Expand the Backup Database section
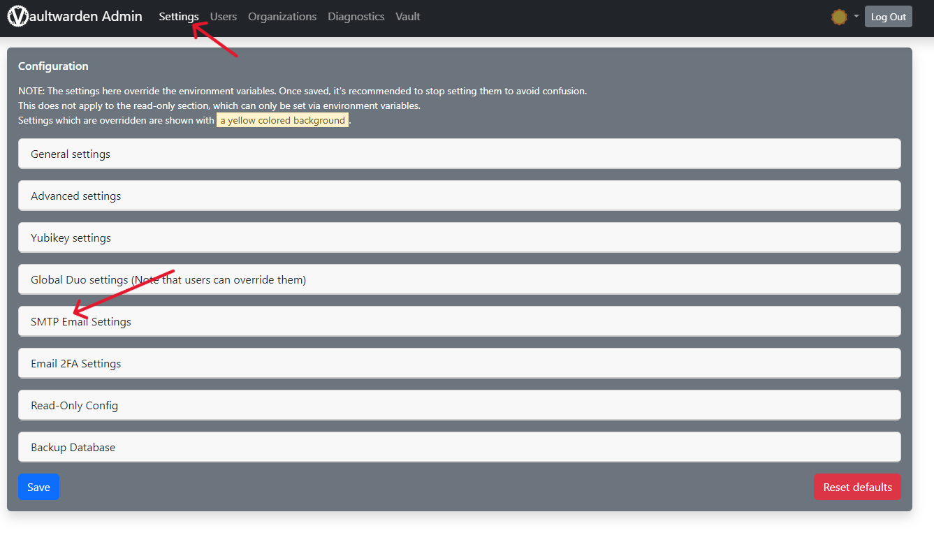Image resolution: width=934 pixels, height=535 pixels. tap(460, 447)
